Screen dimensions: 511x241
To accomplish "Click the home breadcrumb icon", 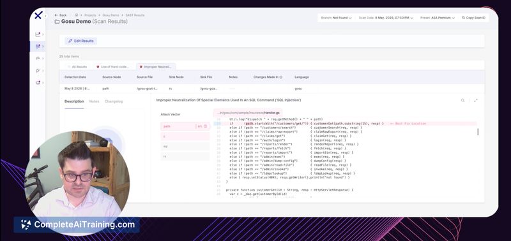I will [77, 15].
